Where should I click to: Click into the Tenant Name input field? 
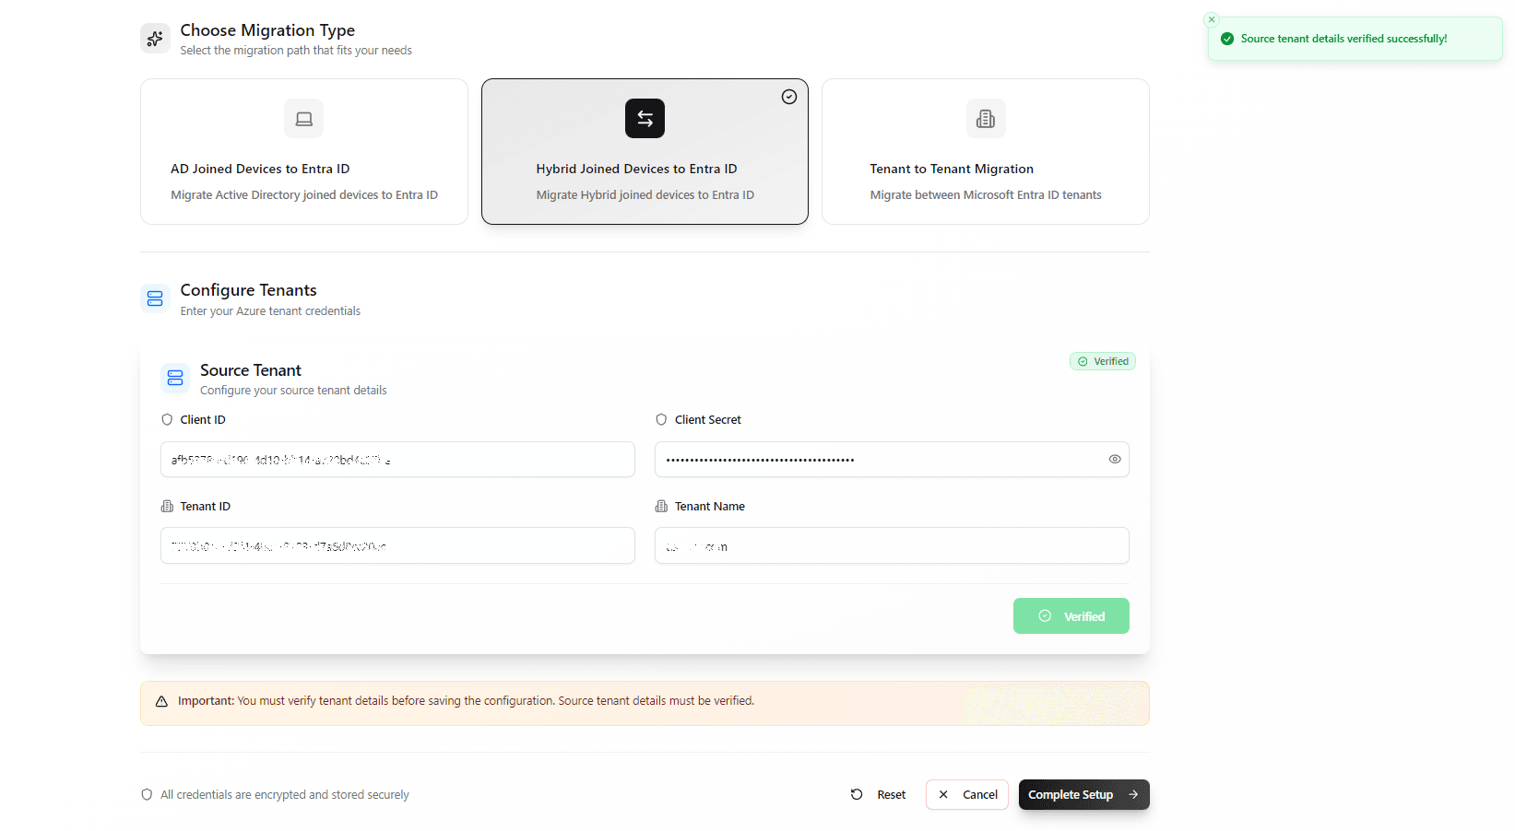pos(891,545)
